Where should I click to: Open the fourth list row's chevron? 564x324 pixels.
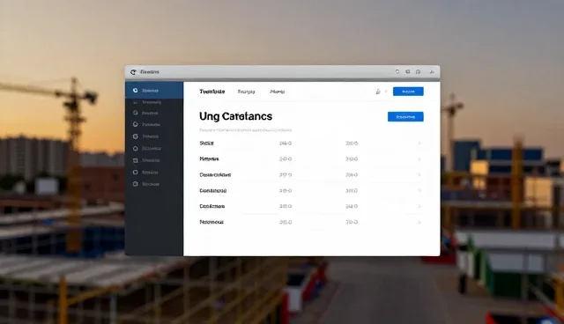point(419,191)
